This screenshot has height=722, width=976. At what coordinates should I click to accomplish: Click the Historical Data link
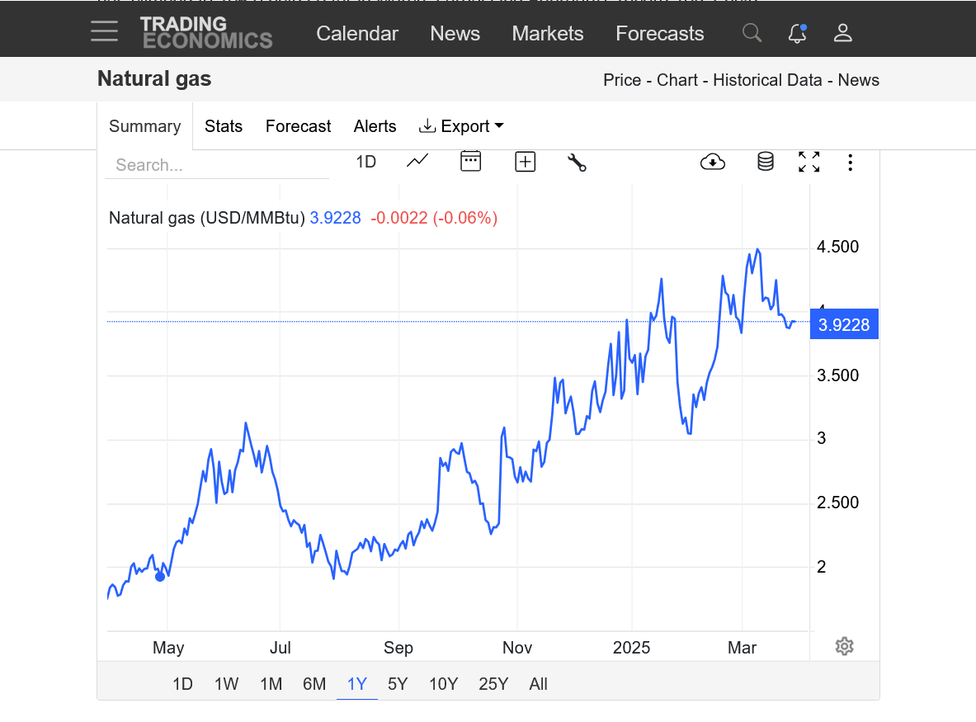767,80
